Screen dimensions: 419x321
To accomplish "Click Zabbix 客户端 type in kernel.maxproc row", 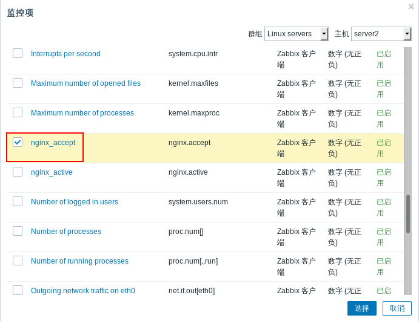I will click(x=297, y=118).
